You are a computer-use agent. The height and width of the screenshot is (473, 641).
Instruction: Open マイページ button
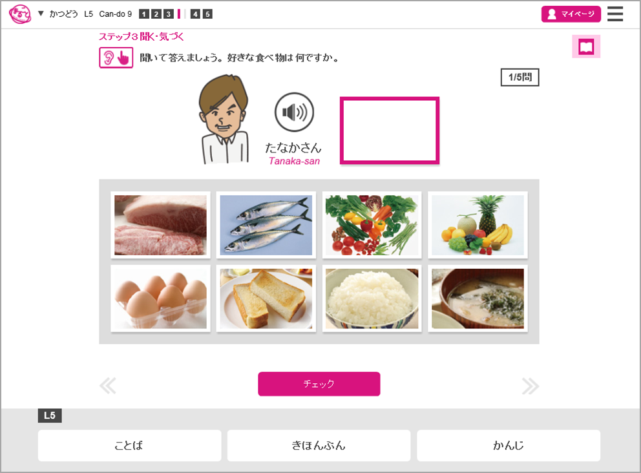click(571, 14)
